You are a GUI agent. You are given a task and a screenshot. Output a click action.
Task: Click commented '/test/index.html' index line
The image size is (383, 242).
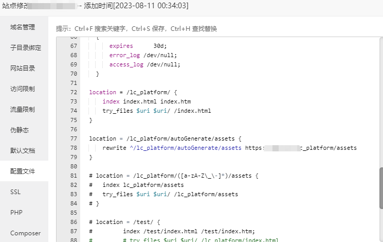point(172,231)
